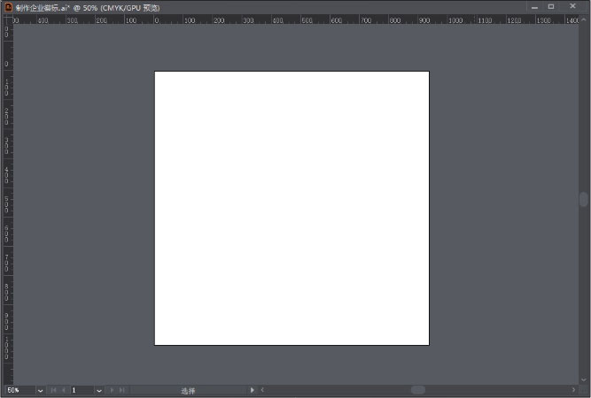Click the vertical scrollbar thumb
This screenshot has width=591, height=398.
click(x=584, y=200)
